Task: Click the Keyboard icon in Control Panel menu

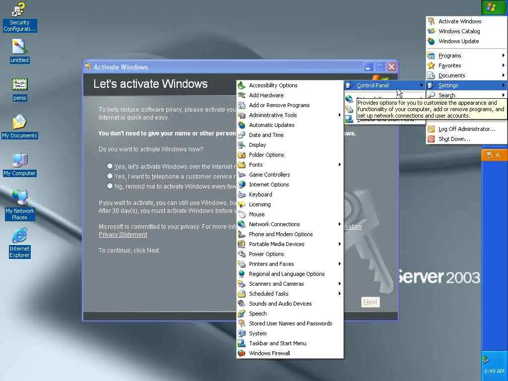Action: (242, 194)
